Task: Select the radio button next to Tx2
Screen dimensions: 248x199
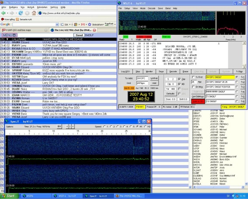Action: tap(237, 82)
